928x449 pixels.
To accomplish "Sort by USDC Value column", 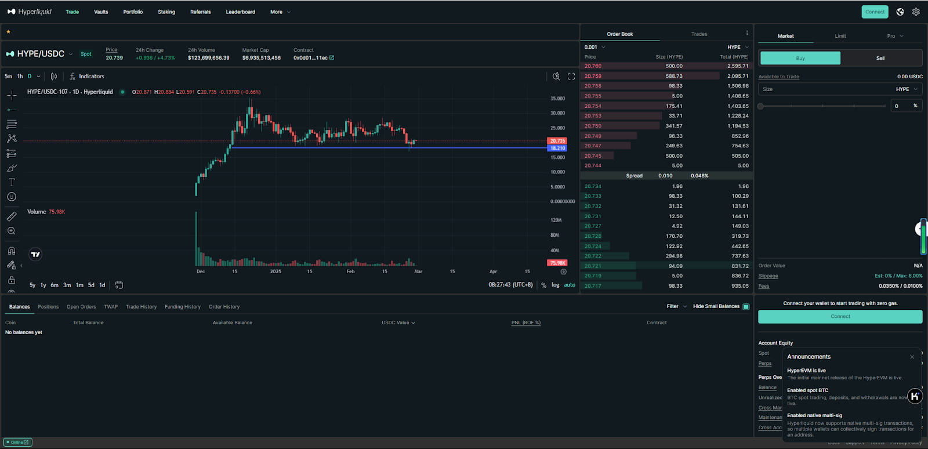I will click(x=398, y=323).
